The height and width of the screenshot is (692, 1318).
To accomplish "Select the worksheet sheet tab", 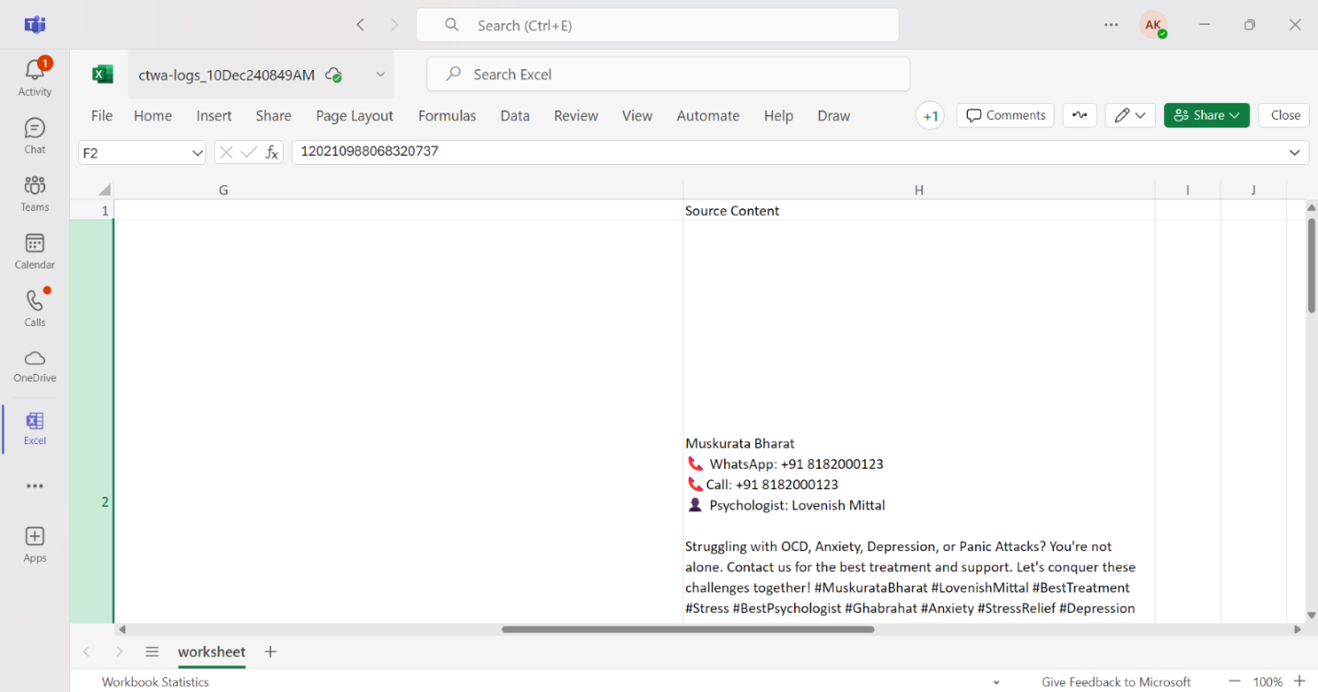I will pos(212,651).
